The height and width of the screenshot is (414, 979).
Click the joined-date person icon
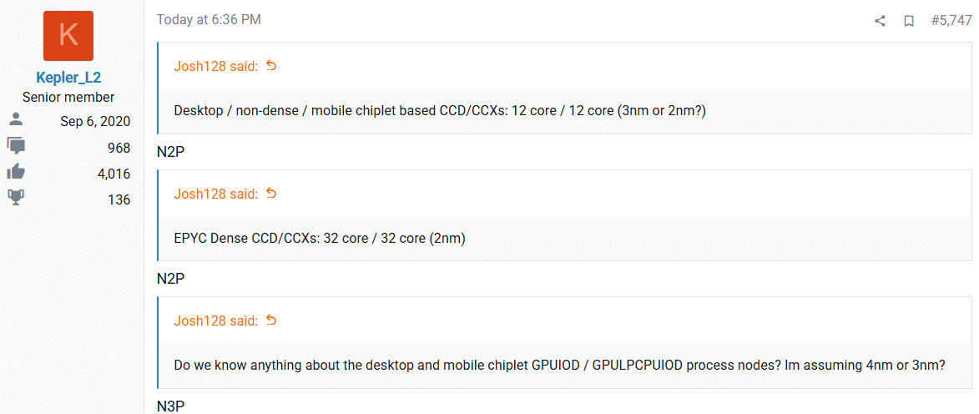point(16,120)
